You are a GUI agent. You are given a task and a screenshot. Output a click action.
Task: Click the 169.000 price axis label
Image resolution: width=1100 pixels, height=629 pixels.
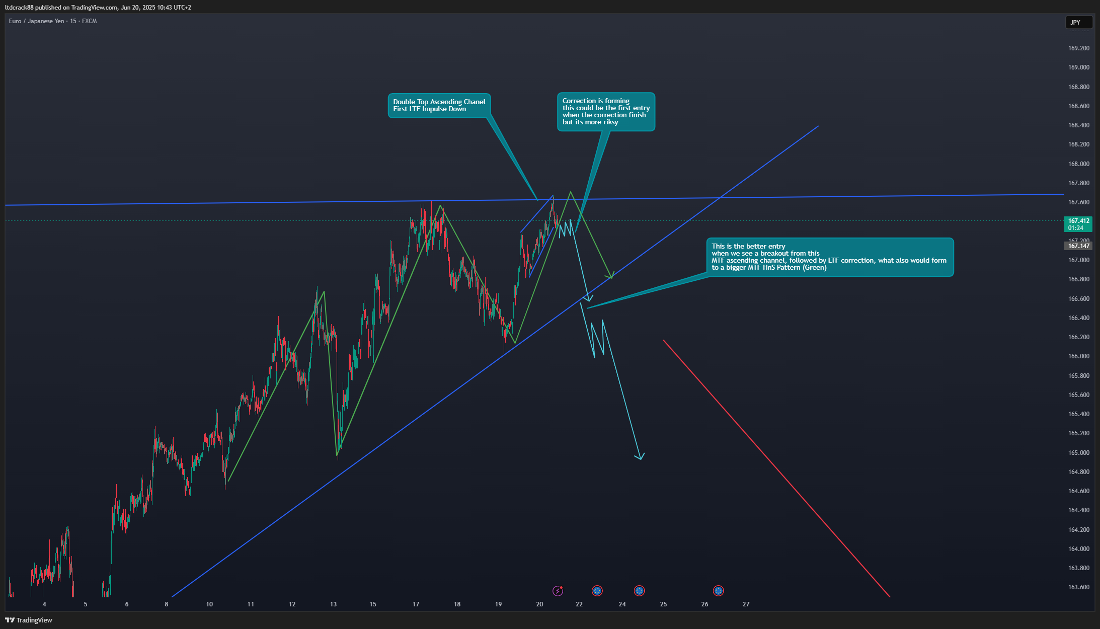click(x=1079, y=67)
